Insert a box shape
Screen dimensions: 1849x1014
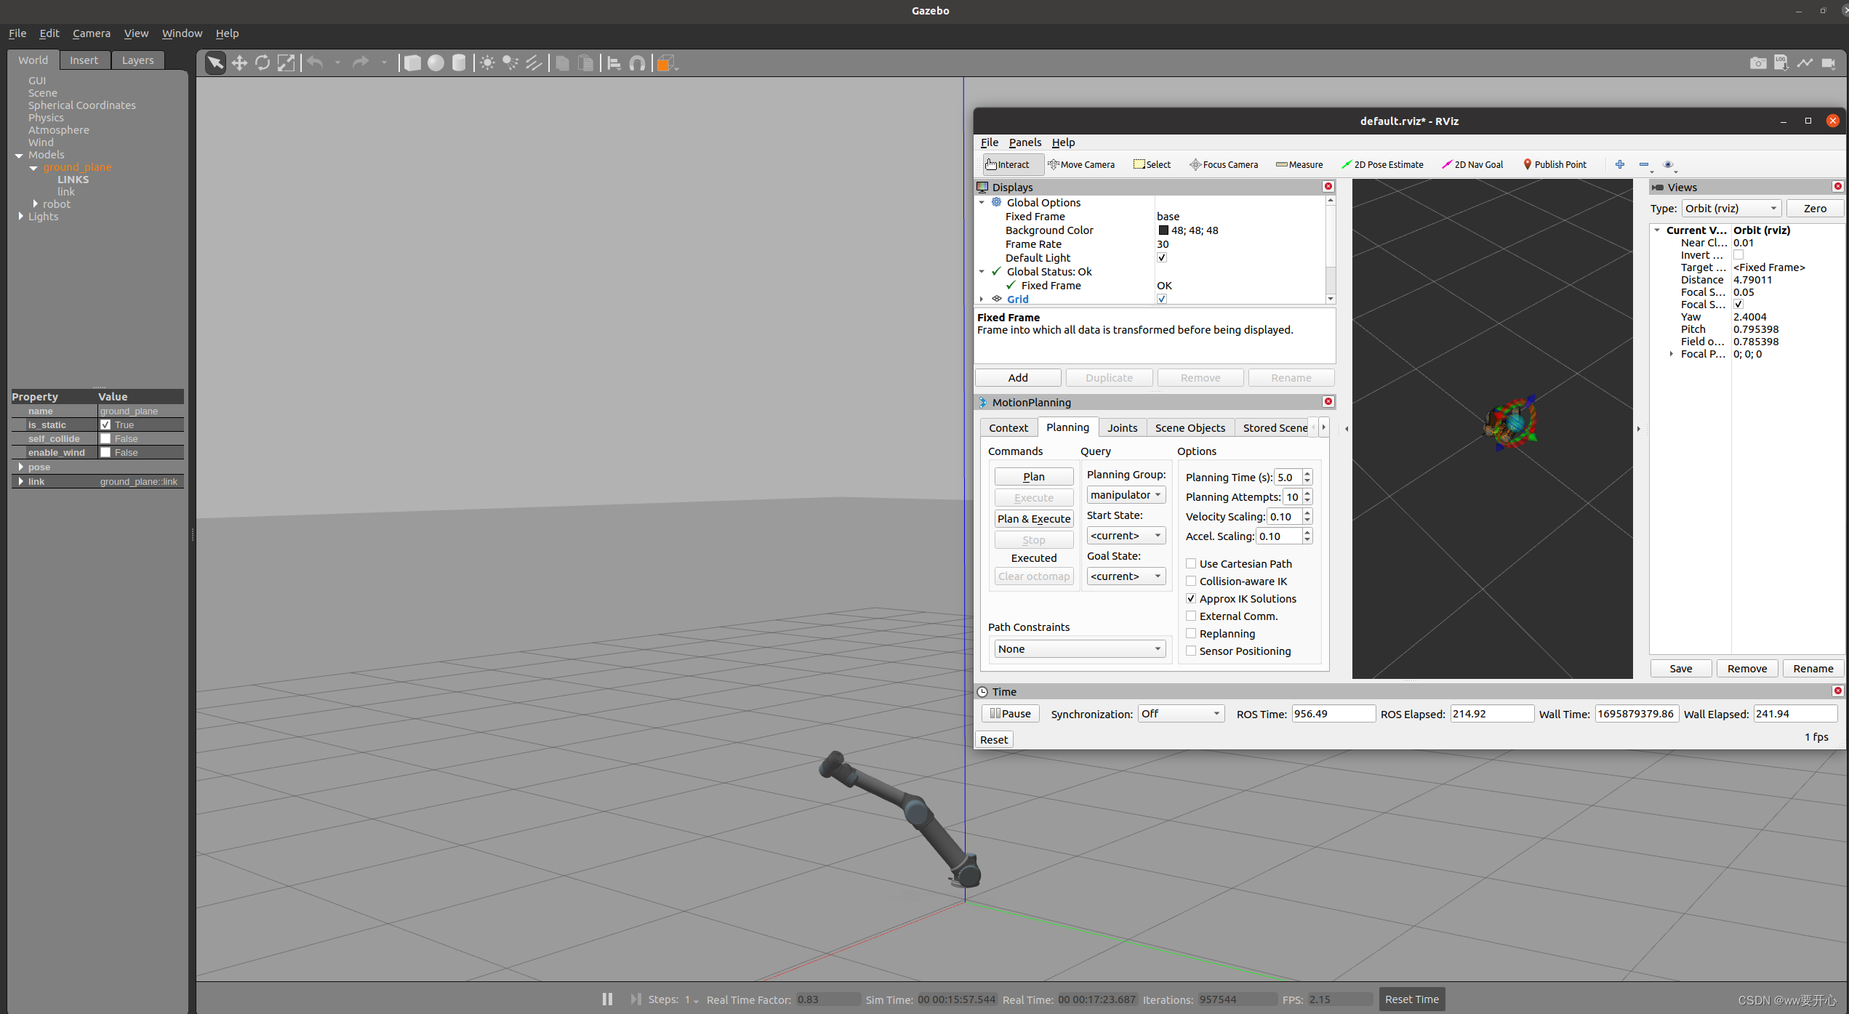[412, 63]
